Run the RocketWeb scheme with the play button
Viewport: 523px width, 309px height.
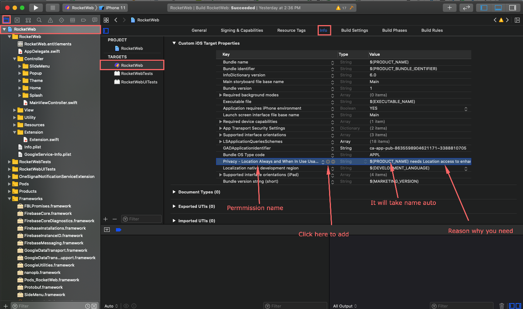pos(35,7)
